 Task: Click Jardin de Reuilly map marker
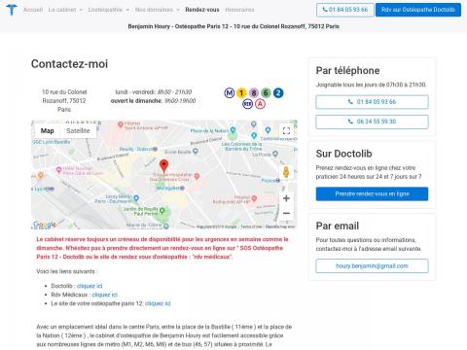pos(162,211)
